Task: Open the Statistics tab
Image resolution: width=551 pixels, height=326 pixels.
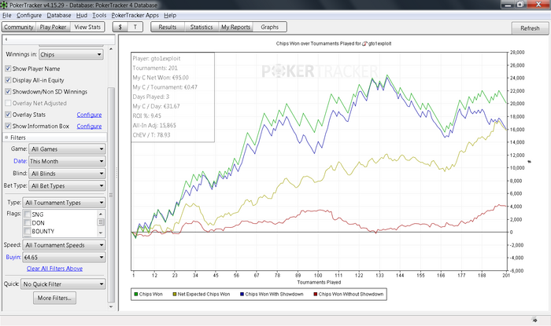Action: [x=202, y=27]
